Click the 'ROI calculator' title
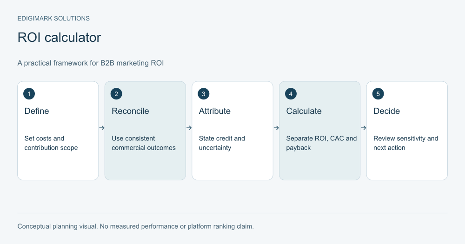 [59, 38]
